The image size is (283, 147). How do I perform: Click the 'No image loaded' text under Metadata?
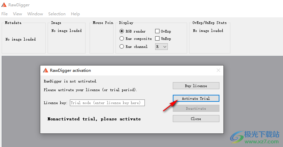[21, 39]
